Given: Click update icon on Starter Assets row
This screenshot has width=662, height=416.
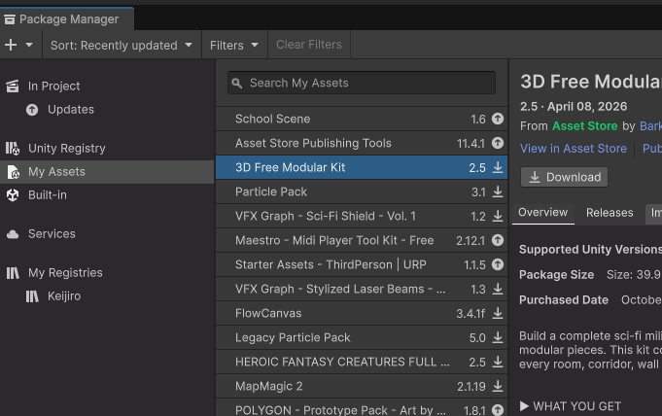Looking at the screenshot, I should click(498, 264).
